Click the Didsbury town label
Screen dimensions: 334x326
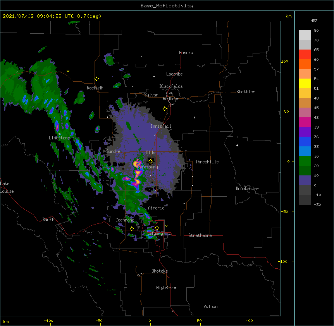(x=149, y=167)
